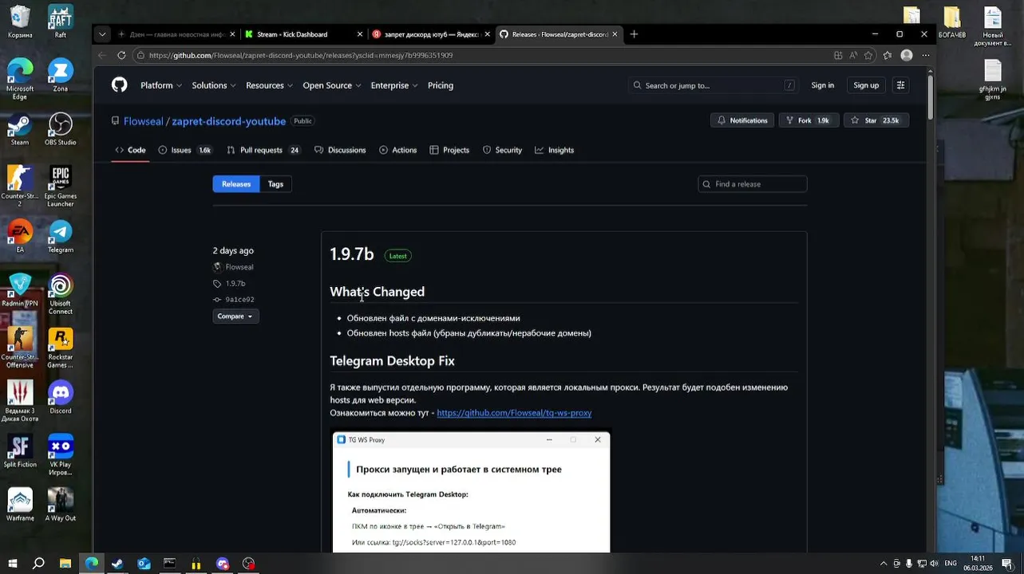Screen dimensions: 1024x574
Task: Switch to the Tags view
Action: tap(275, 184)
